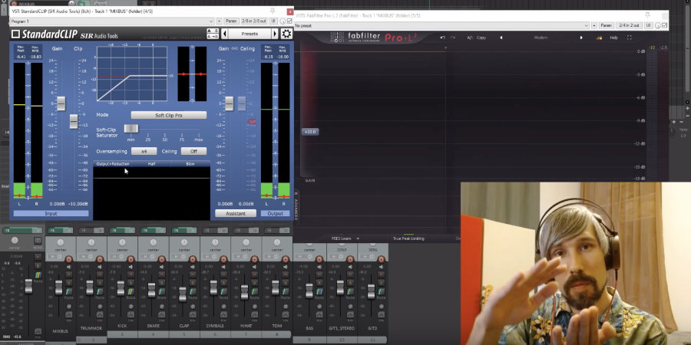
Task: Click the SNARE track volume fader
Action: tap(151, 290)
